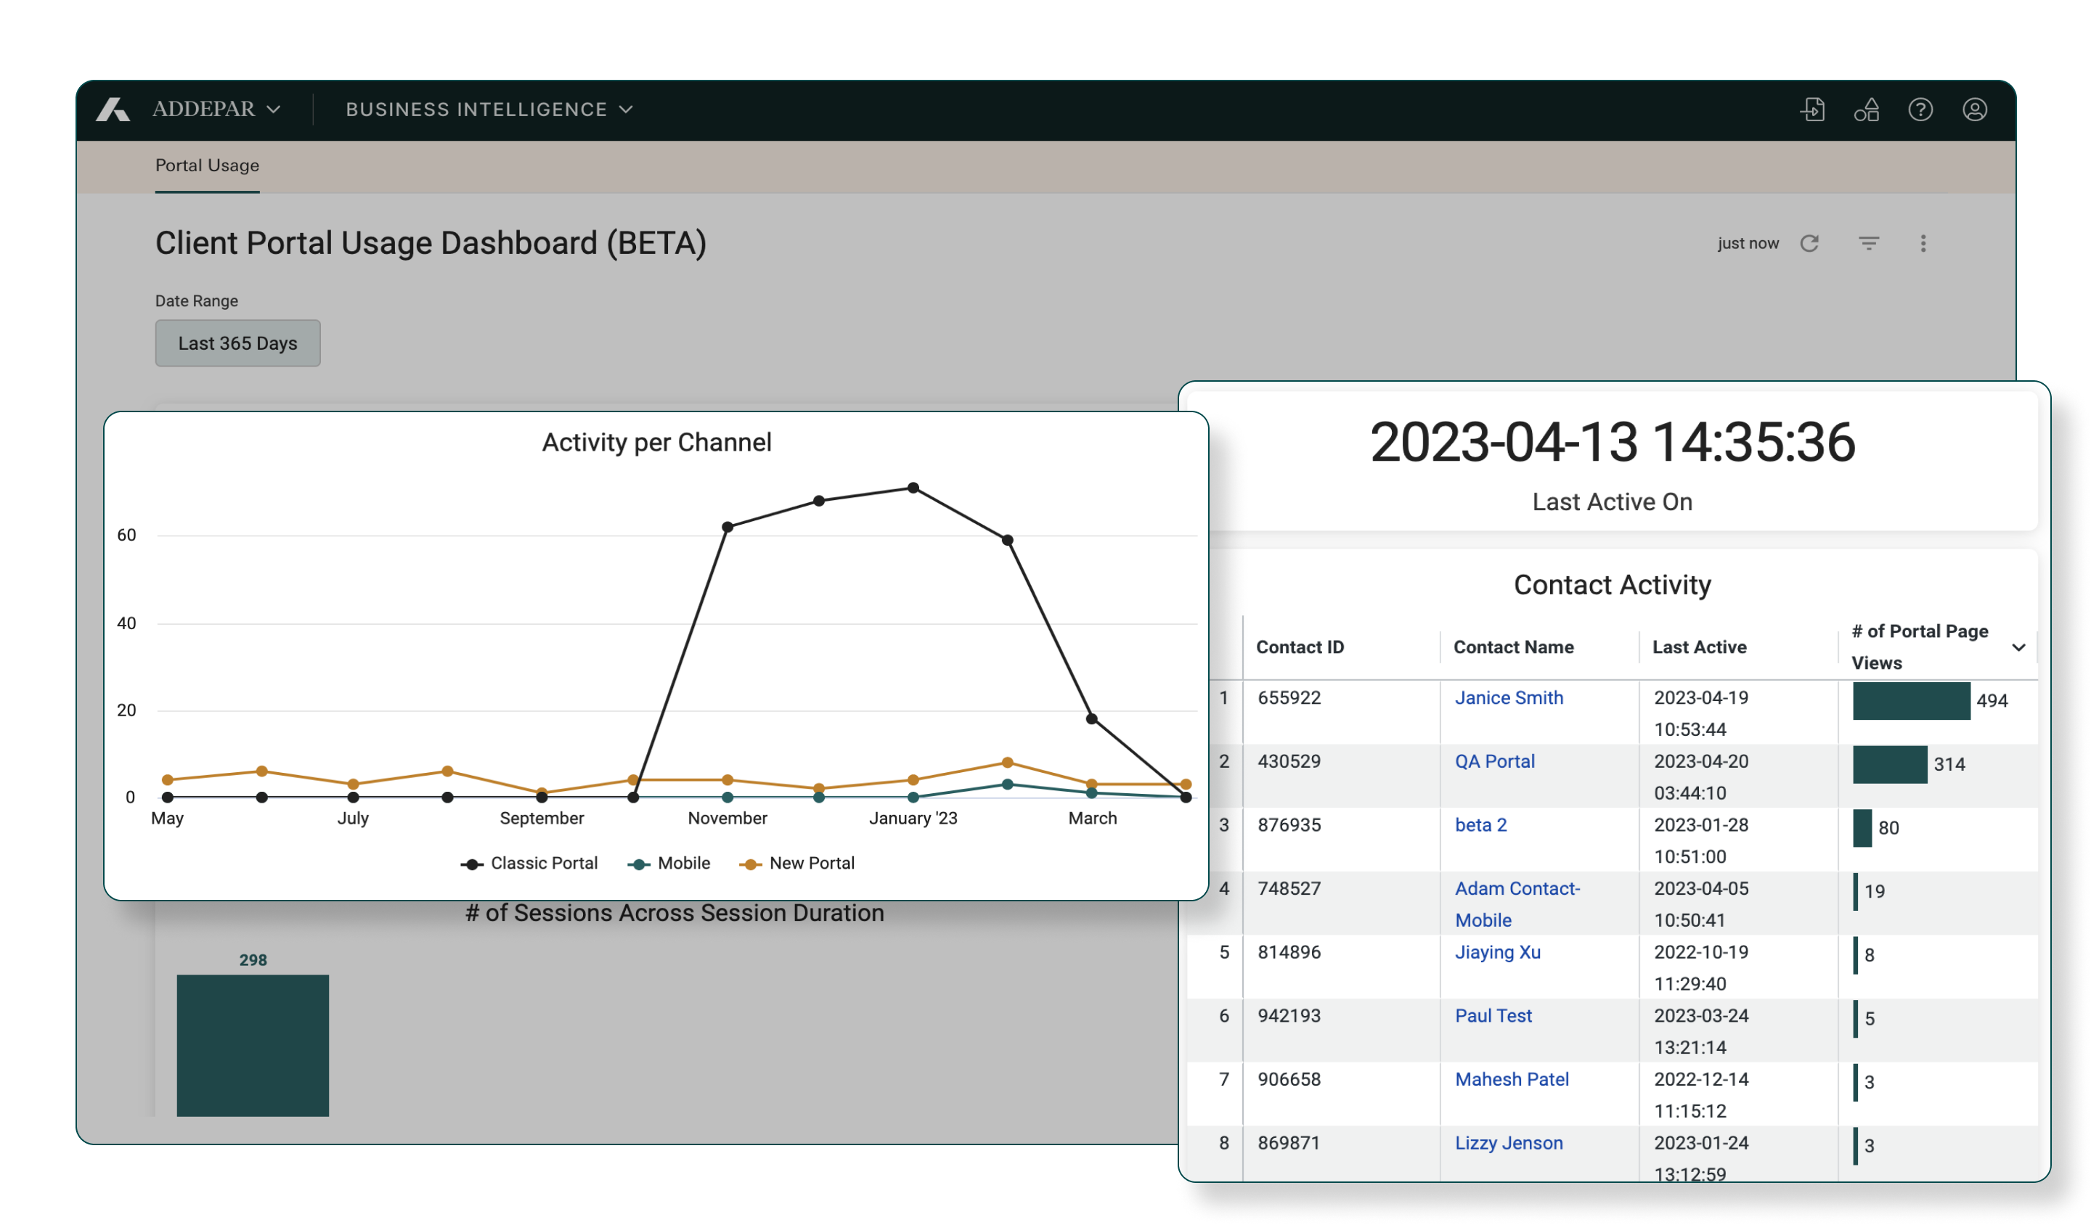Open the beta 2 contact link
This screenshot has height=1225, width=2091.
coord(1480,825)
